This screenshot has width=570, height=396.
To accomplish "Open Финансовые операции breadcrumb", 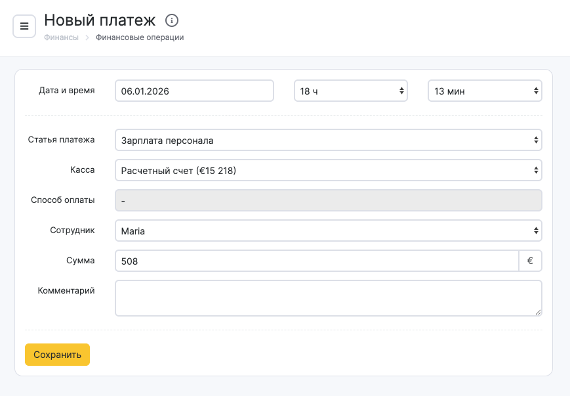I will tap(140, 38).
